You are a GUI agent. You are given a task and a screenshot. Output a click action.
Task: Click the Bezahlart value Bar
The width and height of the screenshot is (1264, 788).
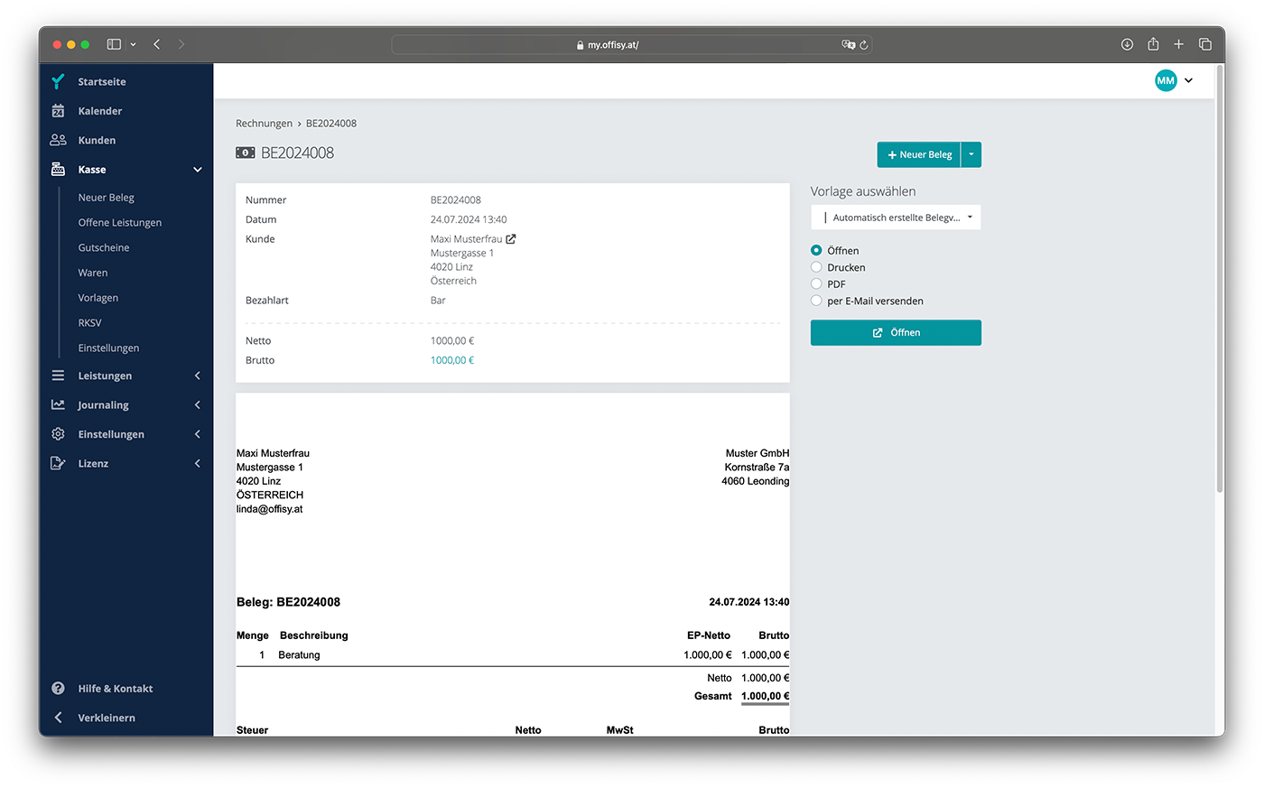click(438, 301)
